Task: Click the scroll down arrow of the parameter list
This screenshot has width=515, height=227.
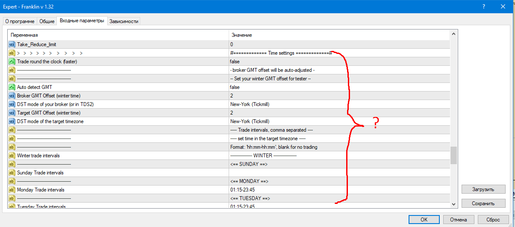Action: pyautogui.click(x=453, y=204)
